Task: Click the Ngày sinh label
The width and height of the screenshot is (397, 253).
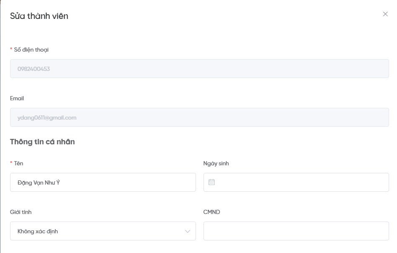Action: [216, 163]
